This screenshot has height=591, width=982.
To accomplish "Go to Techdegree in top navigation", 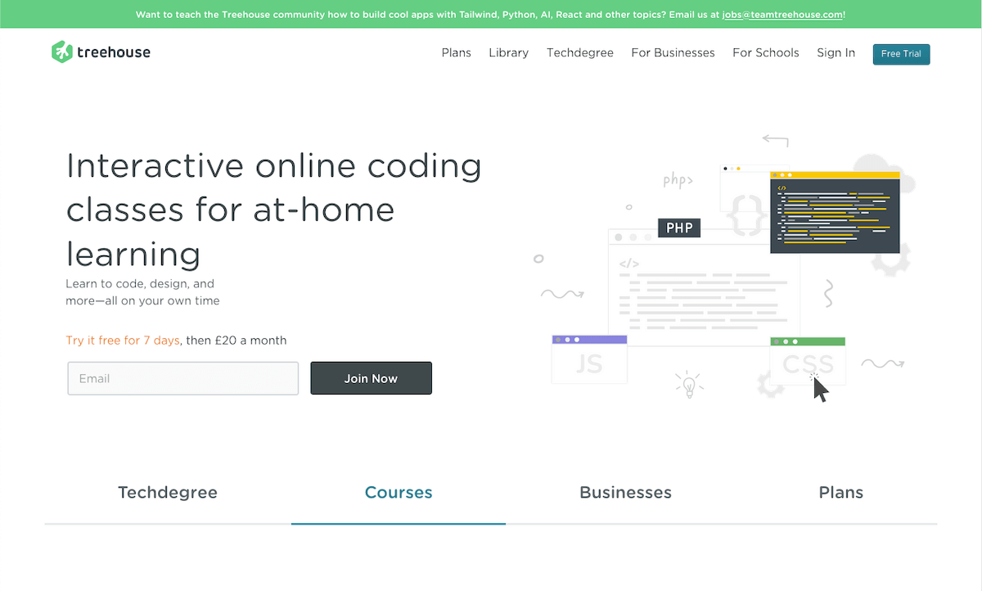I will 579,52.
